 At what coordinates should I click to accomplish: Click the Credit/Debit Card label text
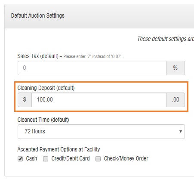[71, 159]
